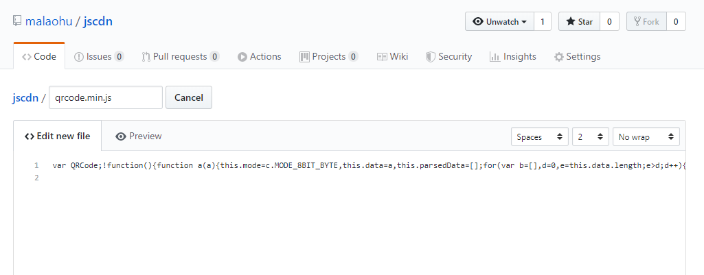The height and width of the screenshot is (275, 704).
Task: Open the Spaces indent mode dropdown
Action: point(540,137)
